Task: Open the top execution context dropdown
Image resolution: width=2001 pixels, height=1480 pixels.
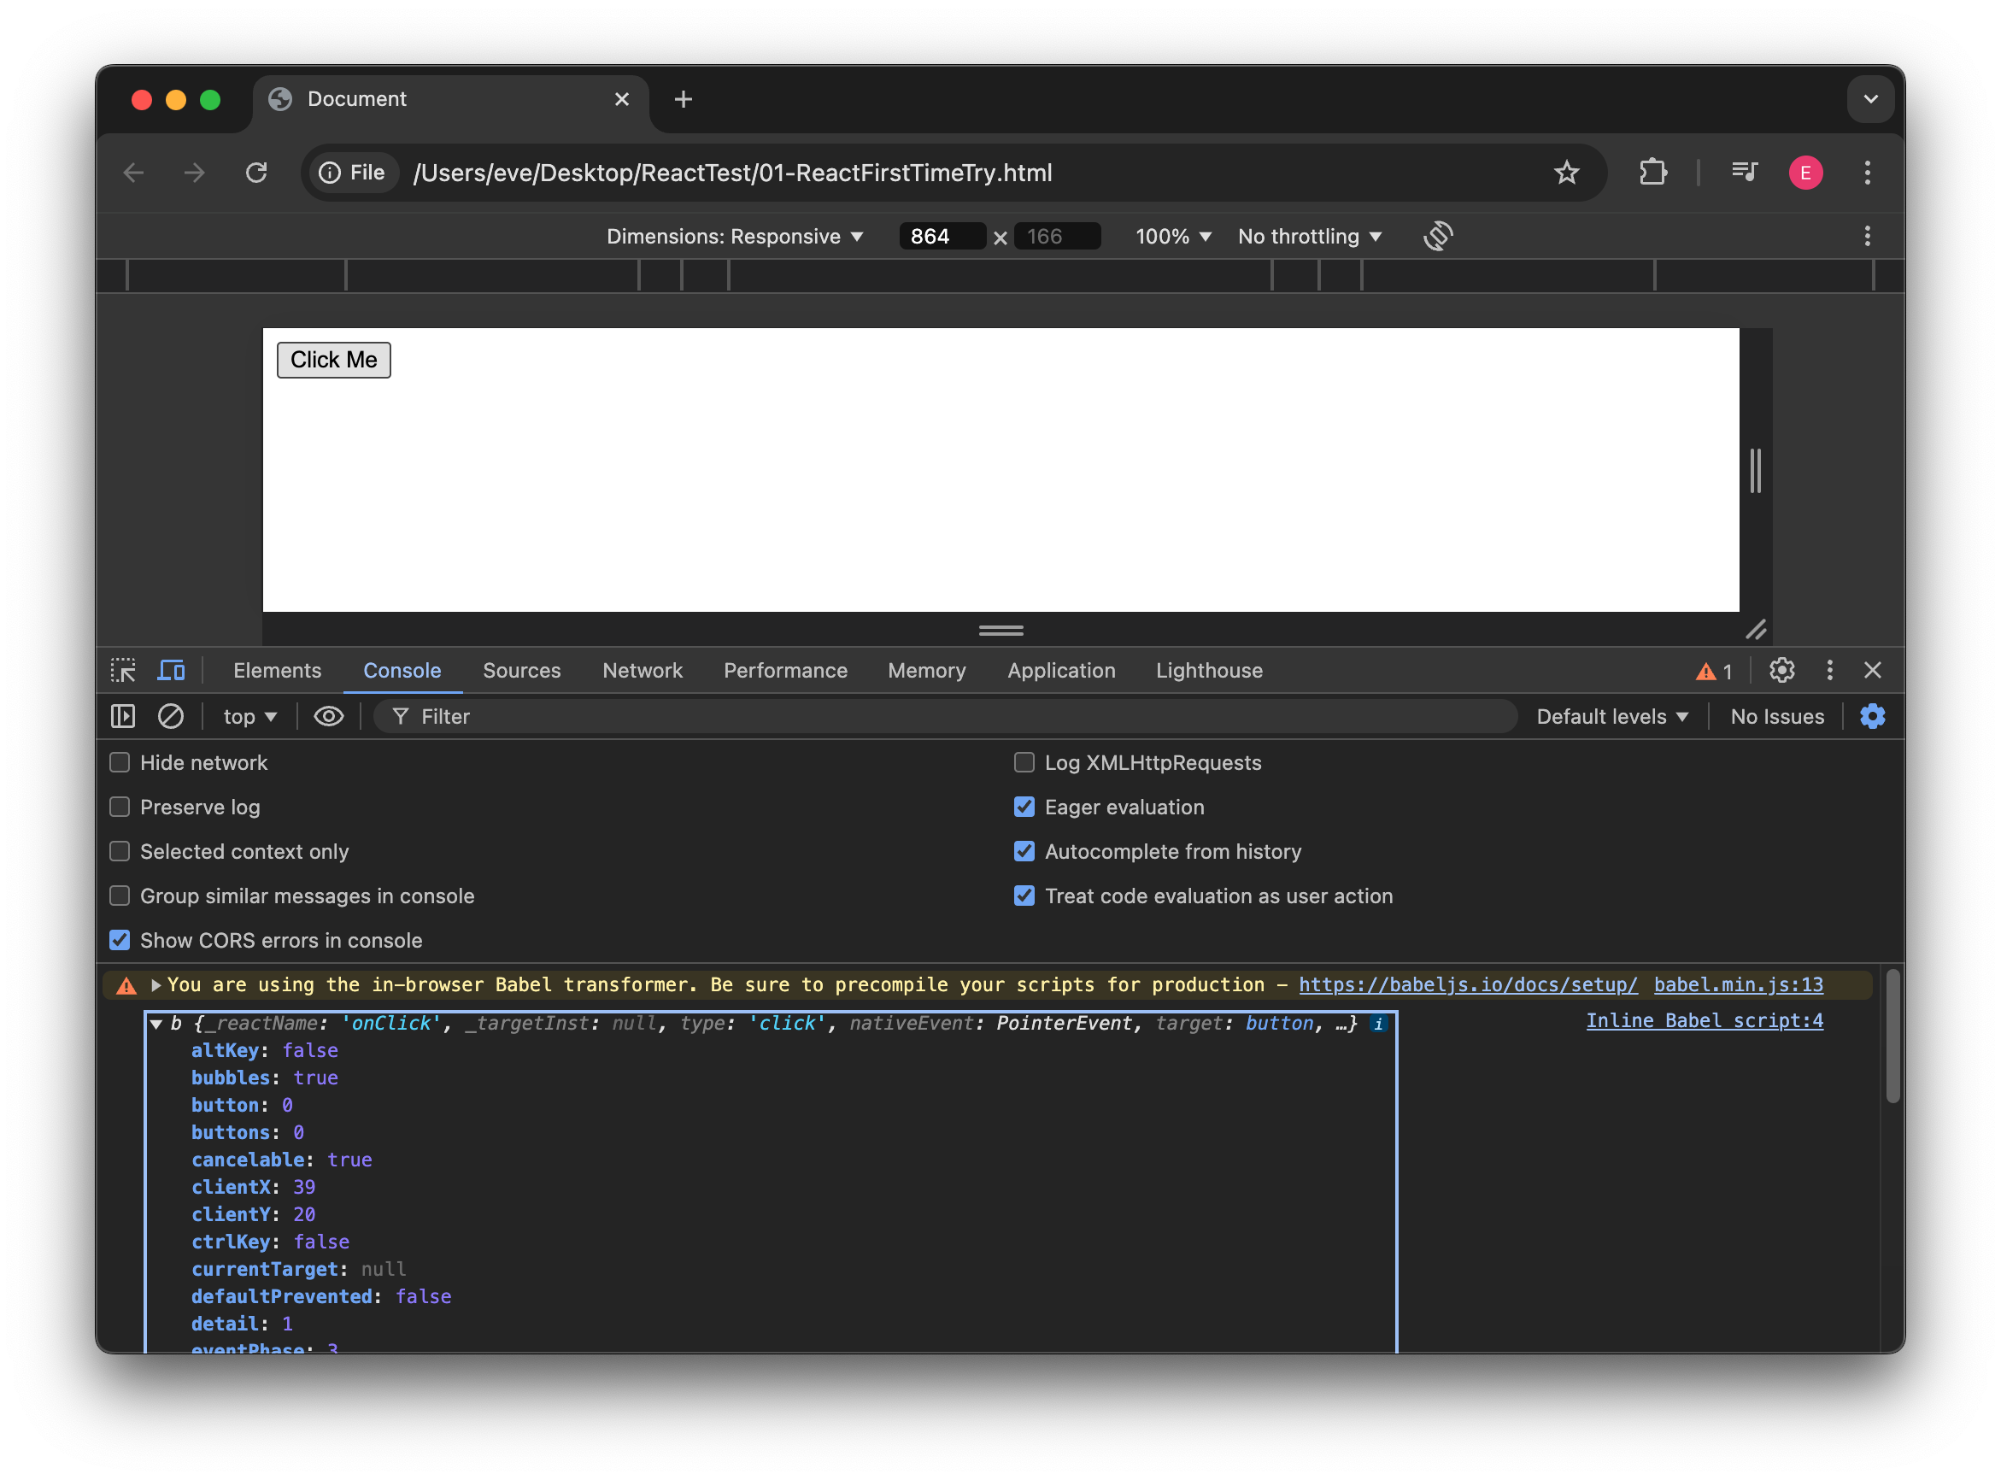Action: [x=248, y=716]
